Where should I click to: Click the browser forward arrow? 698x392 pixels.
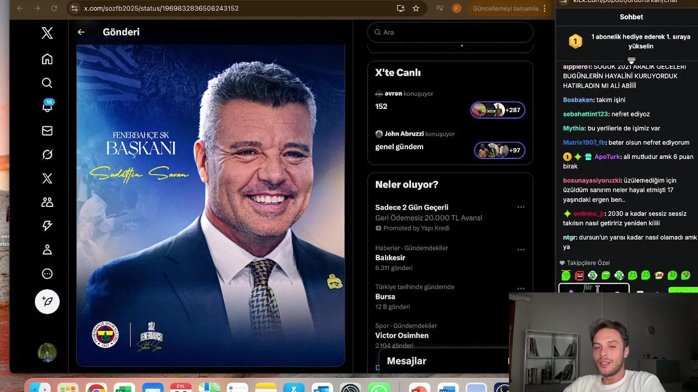click(37, 8)
